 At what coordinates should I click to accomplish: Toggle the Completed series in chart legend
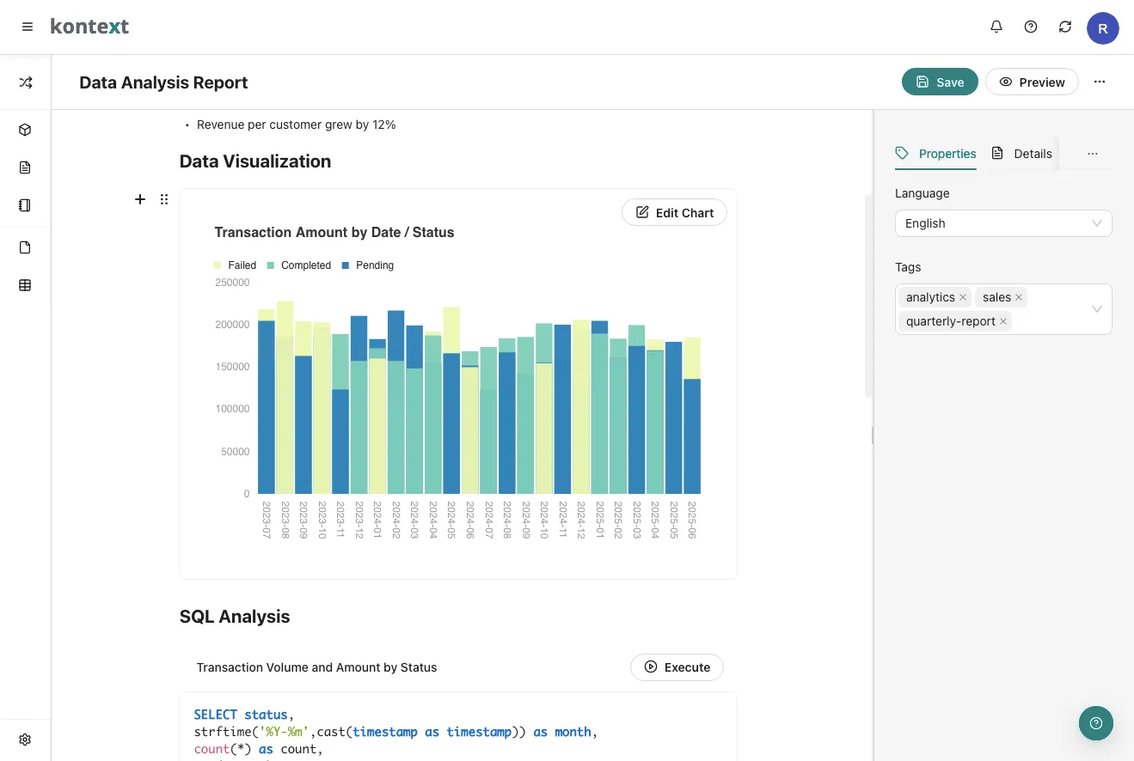click(x=298, y=265)
